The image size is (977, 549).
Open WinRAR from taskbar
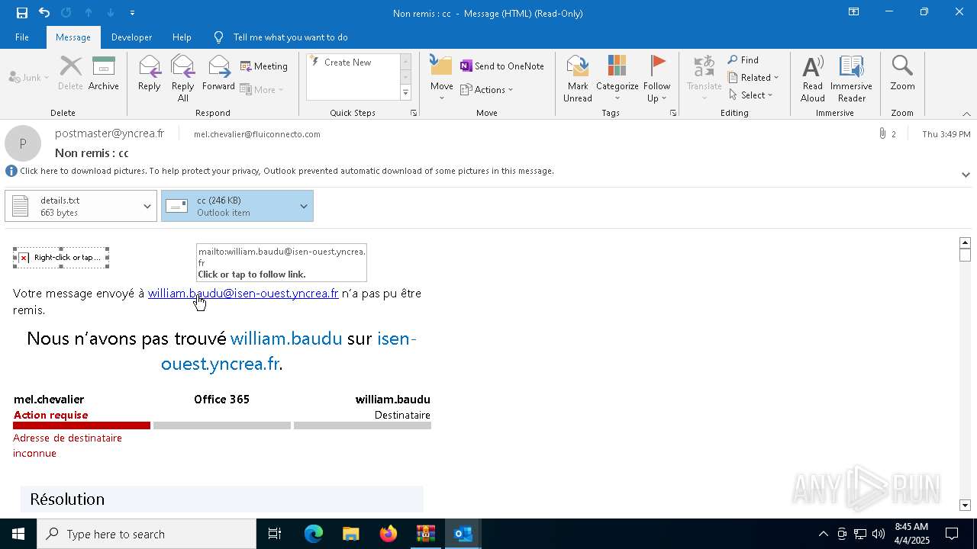click(x=425, y=534)
